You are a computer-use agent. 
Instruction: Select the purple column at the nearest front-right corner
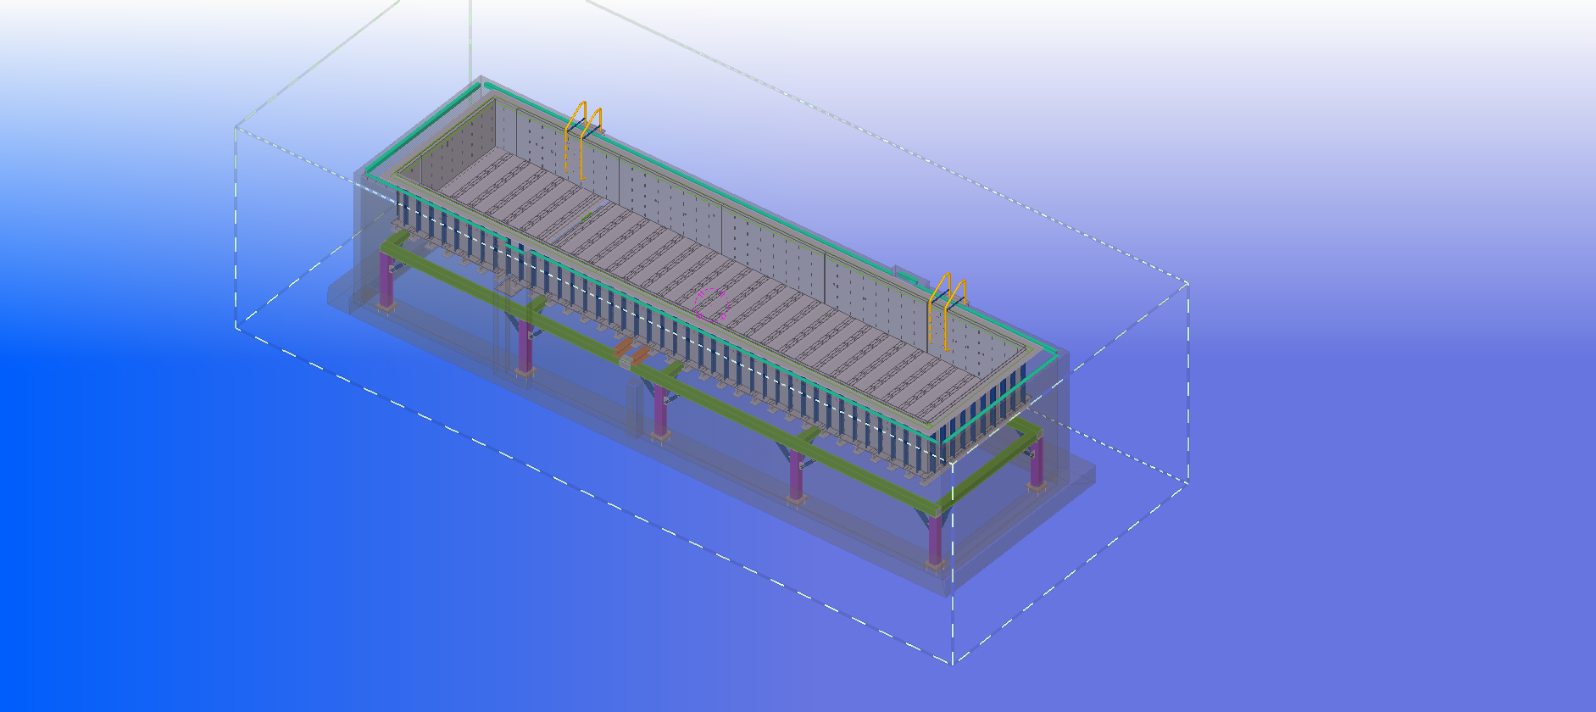tap(934, 537)
